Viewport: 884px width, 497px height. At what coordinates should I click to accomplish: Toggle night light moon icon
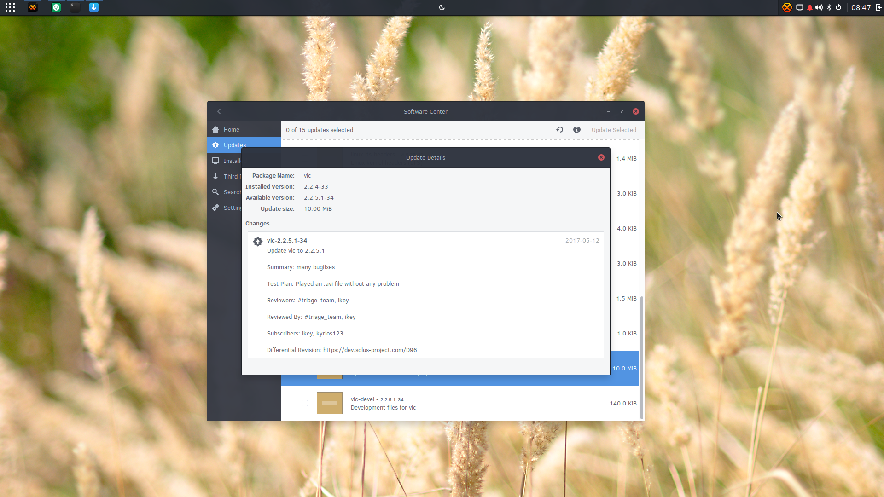pyautogui.click(x=442, y=7)
